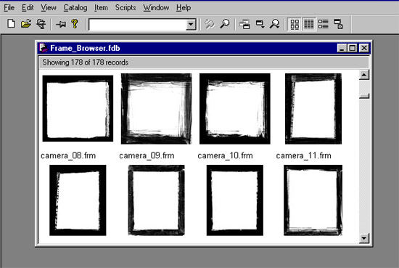Click the yellow question mark help icon
The image size is (399, 268).
[75, 24]
